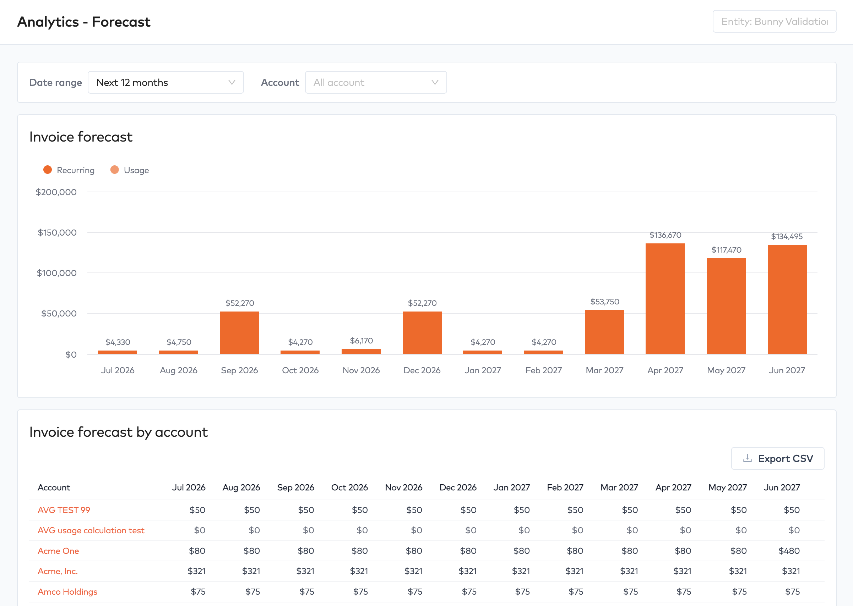Click the Analytics - Forecast page title

tap(84, 22)
